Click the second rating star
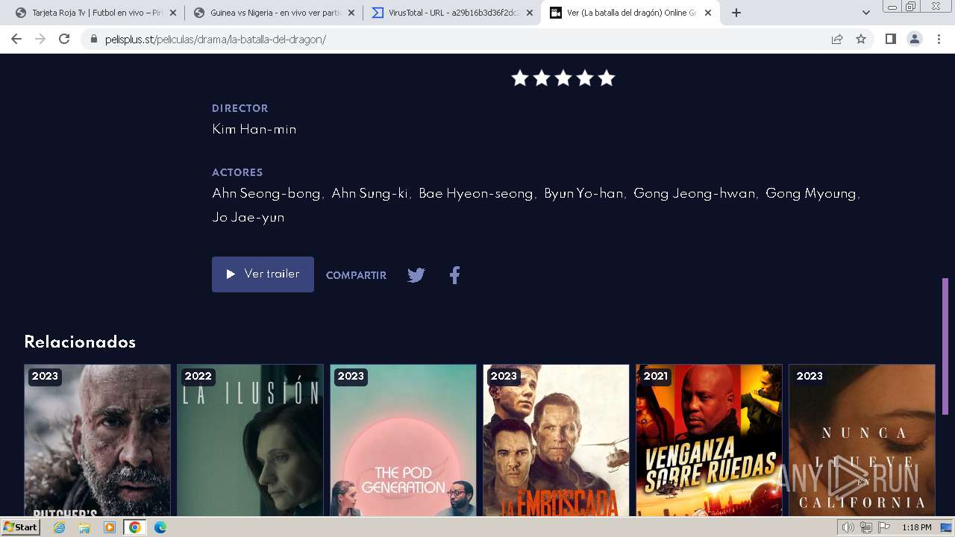This screenshot has width=955, height=537. tap(542, 78)
